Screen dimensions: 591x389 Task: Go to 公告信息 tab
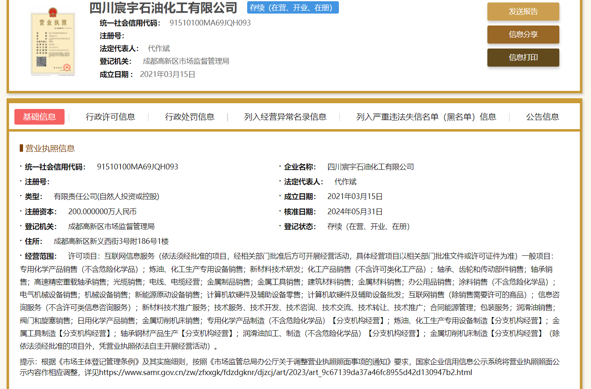pyautogui.click(x=542, y=117)
